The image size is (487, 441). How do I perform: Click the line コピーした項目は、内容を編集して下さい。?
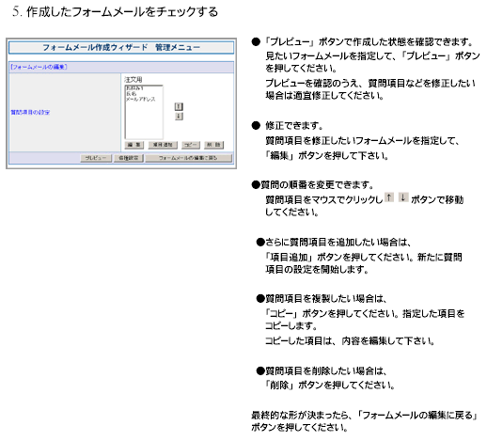point(350,340)
